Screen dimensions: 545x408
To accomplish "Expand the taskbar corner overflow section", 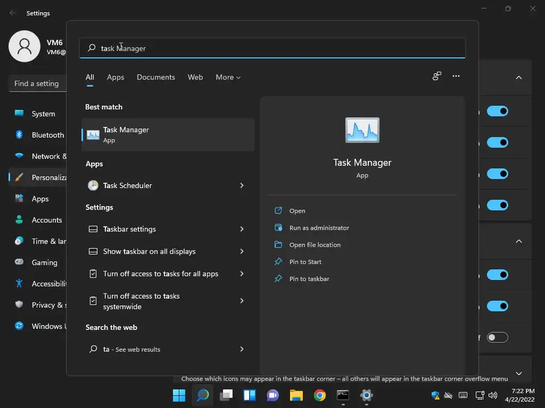I will 518,373.
